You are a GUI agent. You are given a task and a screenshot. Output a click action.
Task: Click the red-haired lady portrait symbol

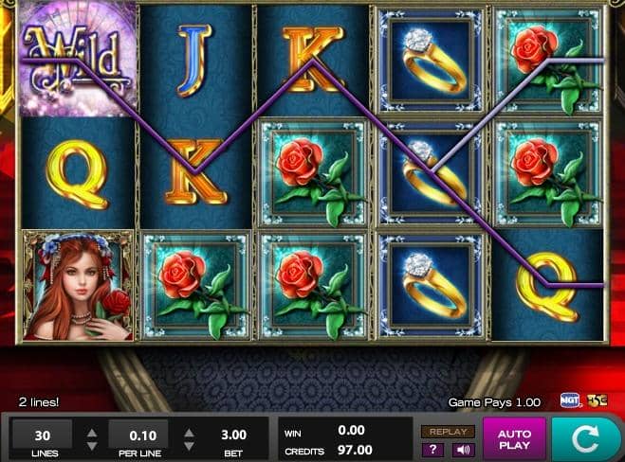78,285
